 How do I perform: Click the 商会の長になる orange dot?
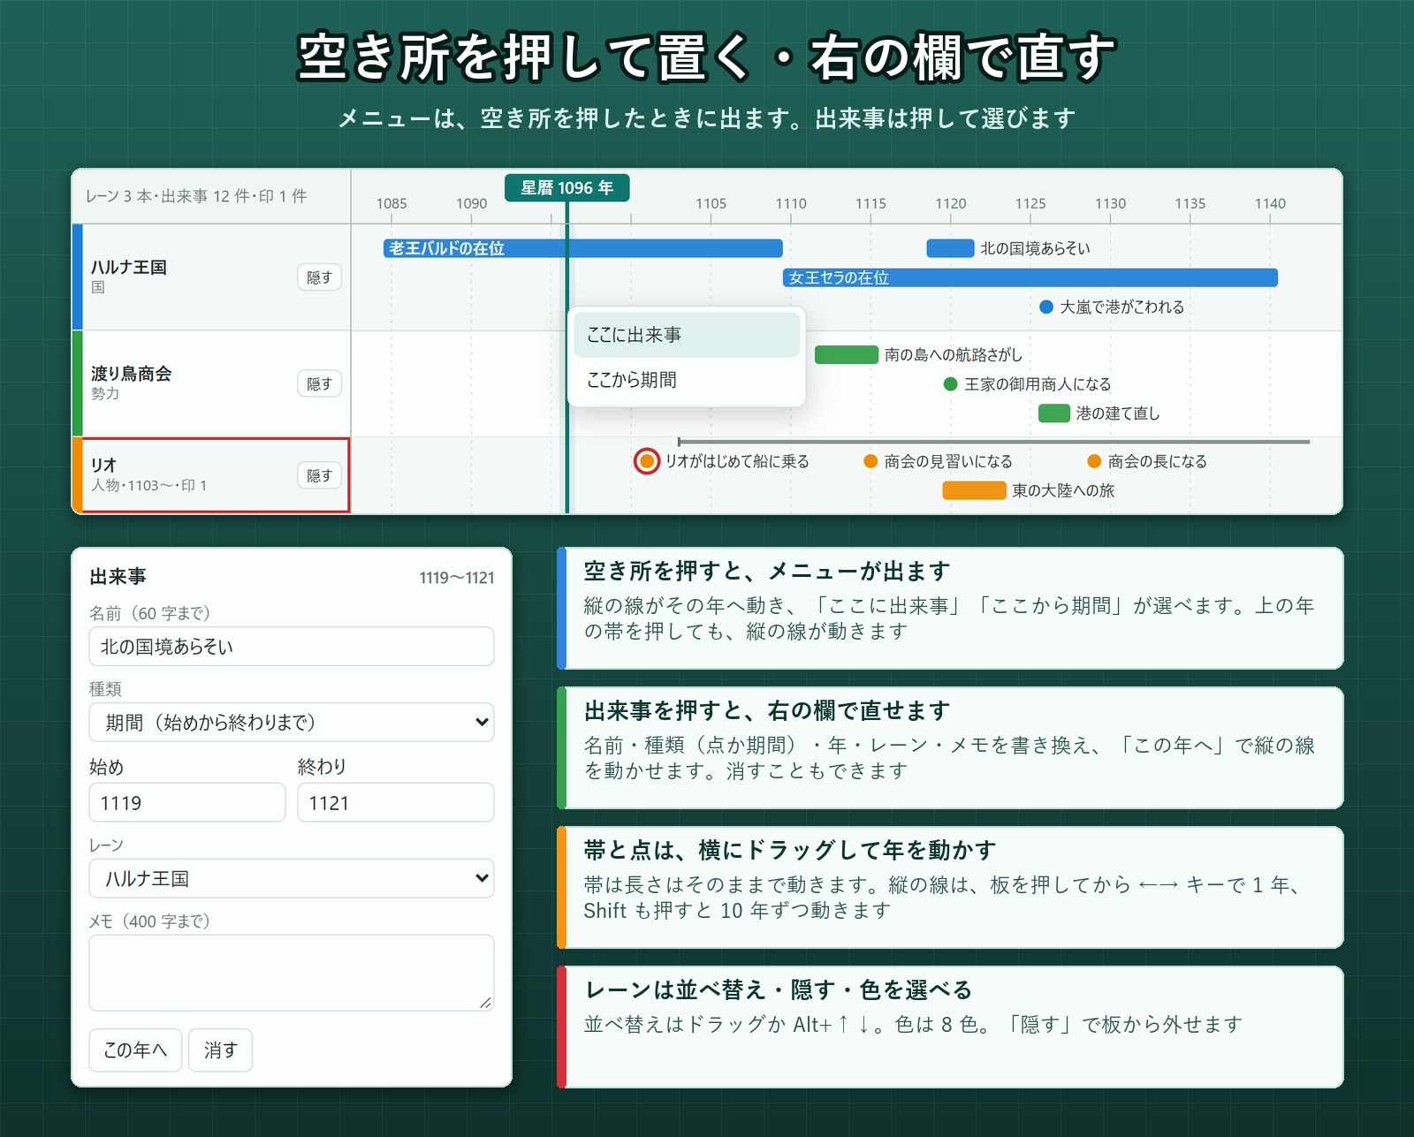point(1094,461)
